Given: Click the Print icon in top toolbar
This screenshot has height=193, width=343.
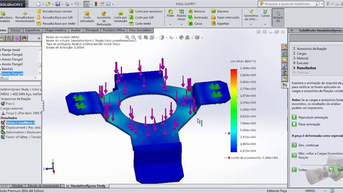Looking at the screenshot, I should coord(67,4).
